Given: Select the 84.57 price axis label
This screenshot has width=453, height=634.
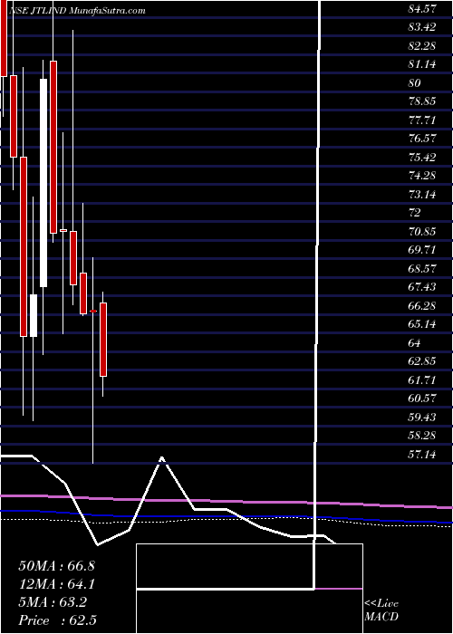Looking at the screenshot, I should coord(422,8).
